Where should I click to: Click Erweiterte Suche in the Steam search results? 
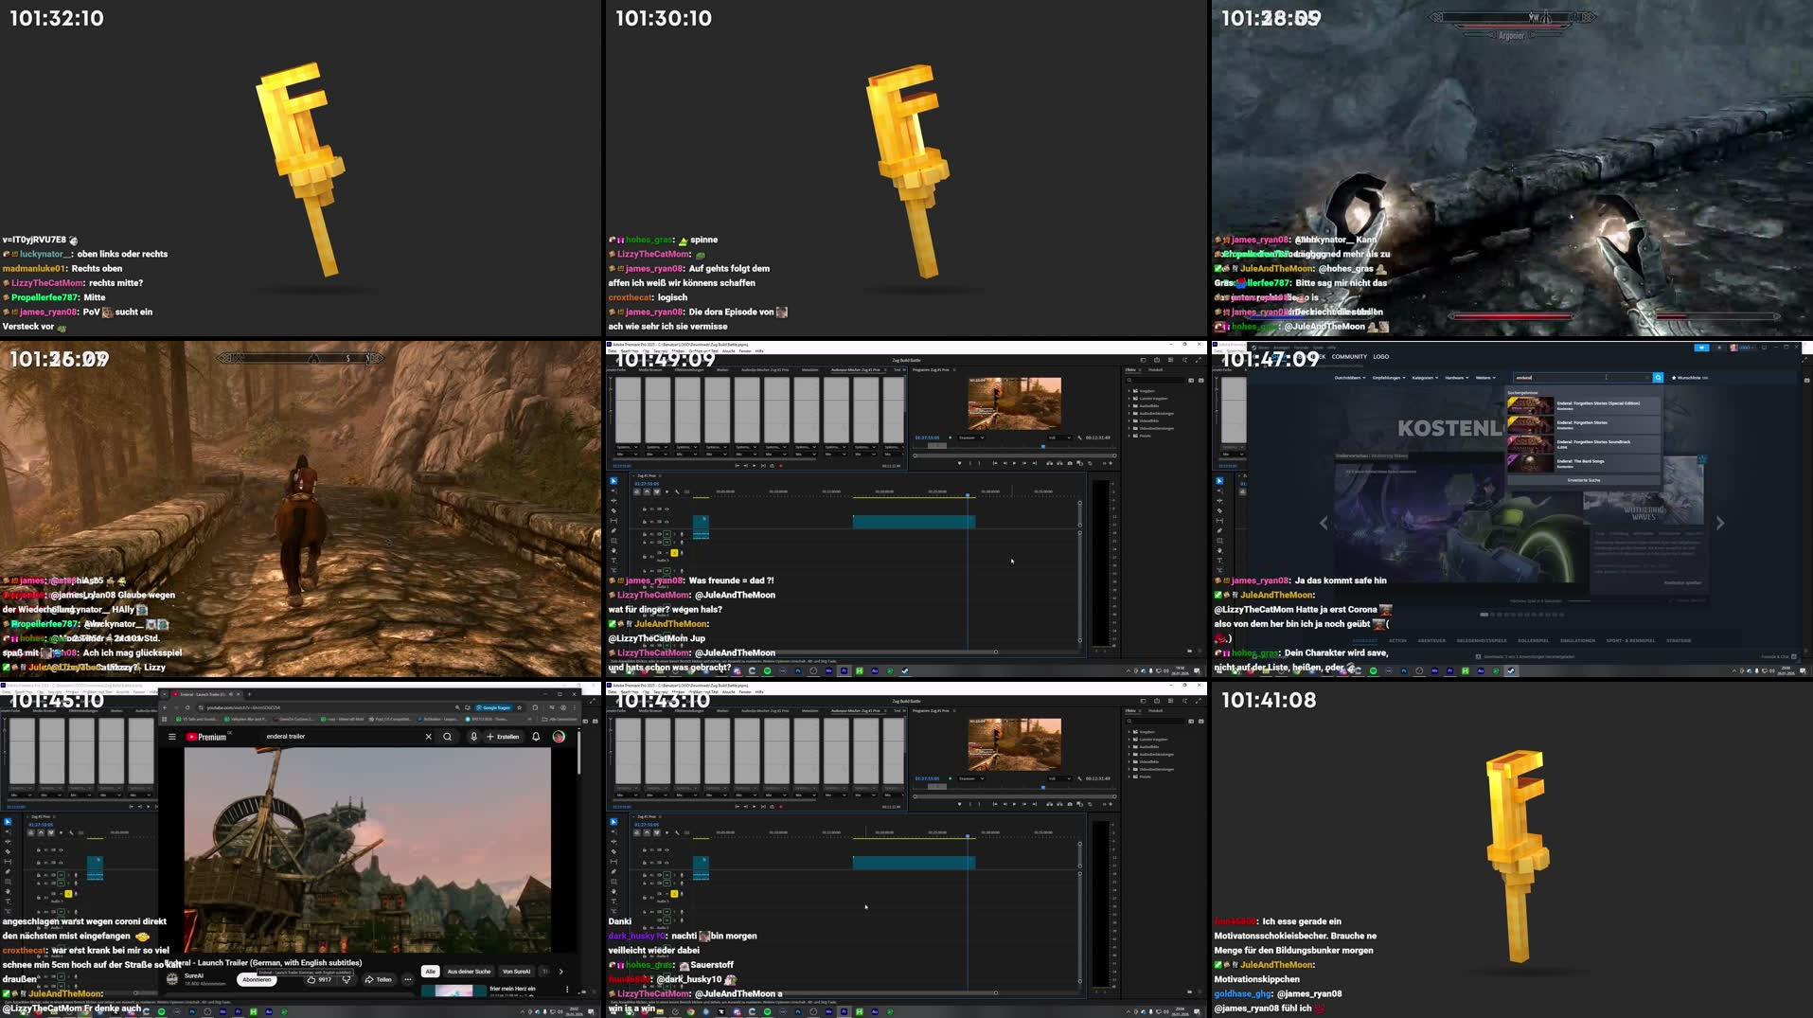1585,480
